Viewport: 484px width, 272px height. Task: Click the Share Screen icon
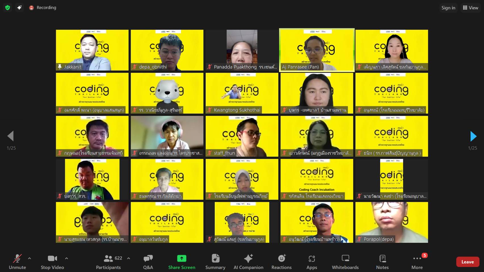tap(182, 258)
